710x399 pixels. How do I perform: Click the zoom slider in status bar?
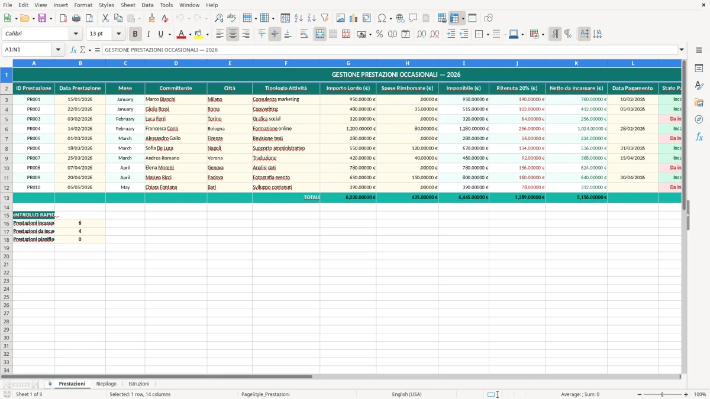click(662, 394)
